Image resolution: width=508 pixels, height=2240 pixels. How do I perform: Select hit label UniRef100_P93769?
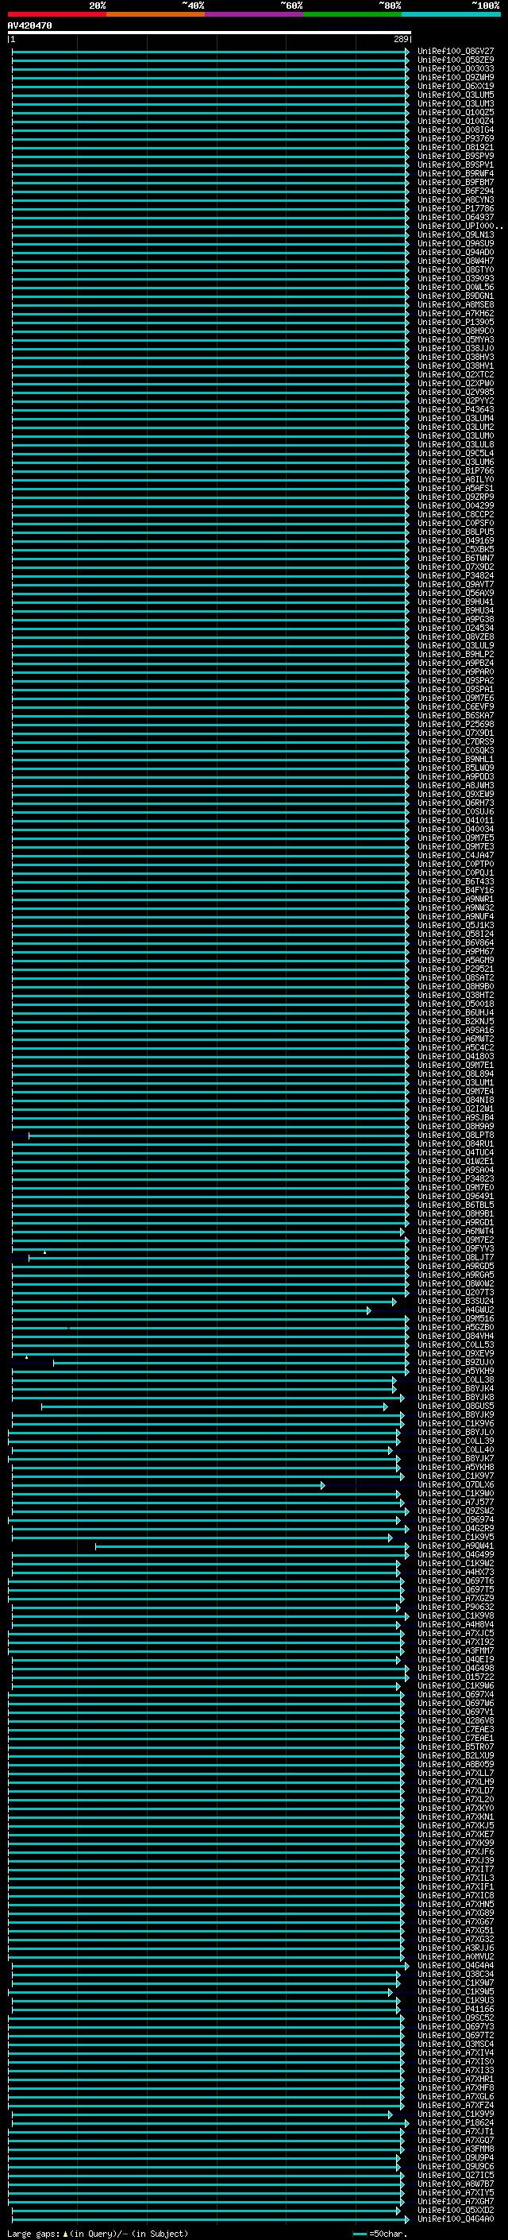tap(456, 138)
